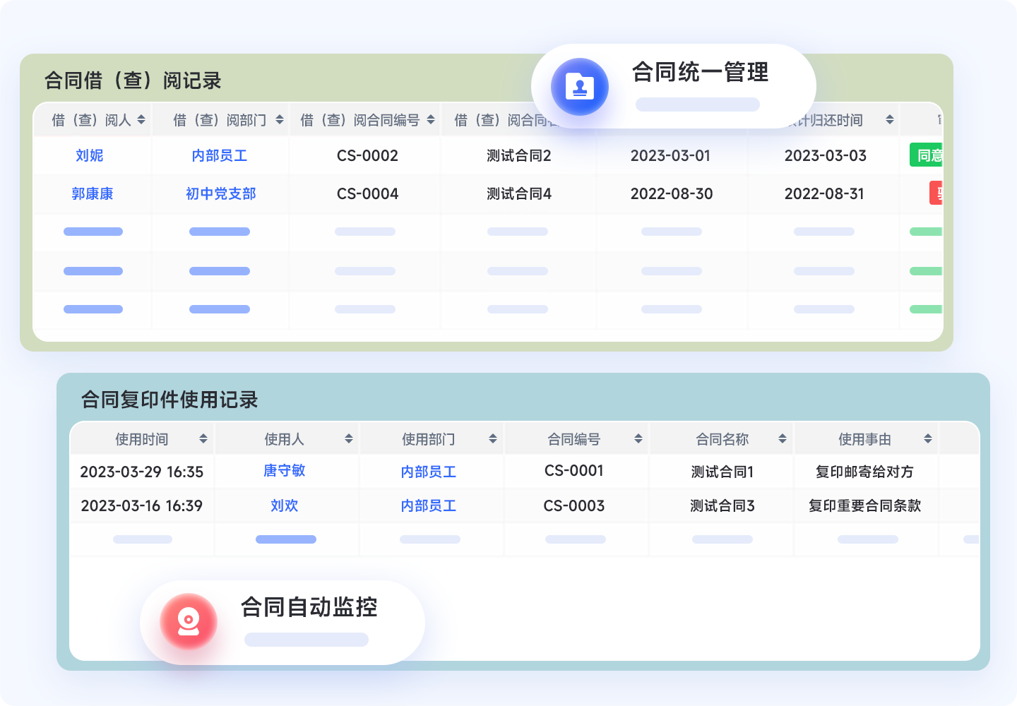The height and width of the screenshot is (706, 1017).
Task: Open 内部员工 link in 刘欢 row
Action: point(429,505)
